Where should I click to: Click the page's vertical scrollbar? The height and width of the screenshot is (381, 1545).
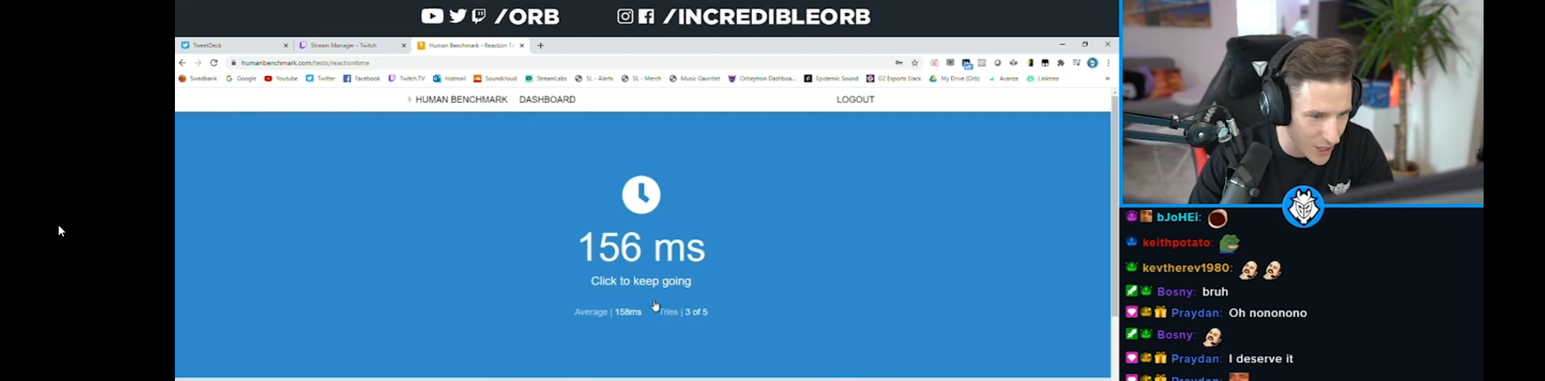[x=1114, y=206]
